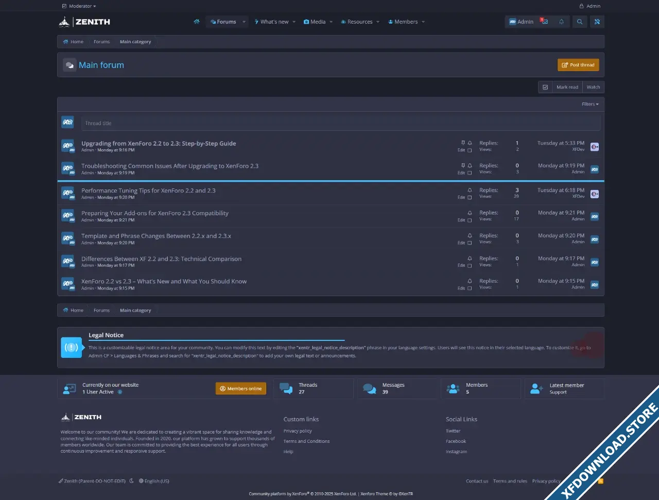Click XFDev avatar on the Upgrading thread row
Viewport: 659px width, 500px height.
point(595,147)
